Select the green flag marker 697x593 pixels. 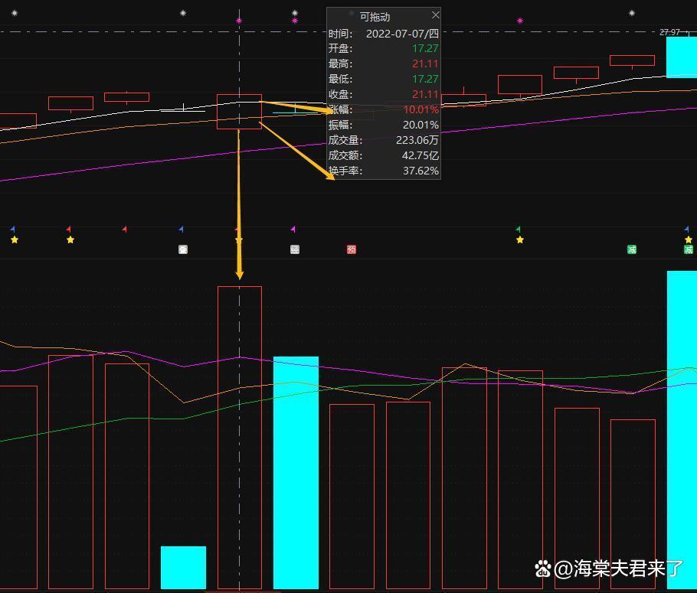(519, 229)
